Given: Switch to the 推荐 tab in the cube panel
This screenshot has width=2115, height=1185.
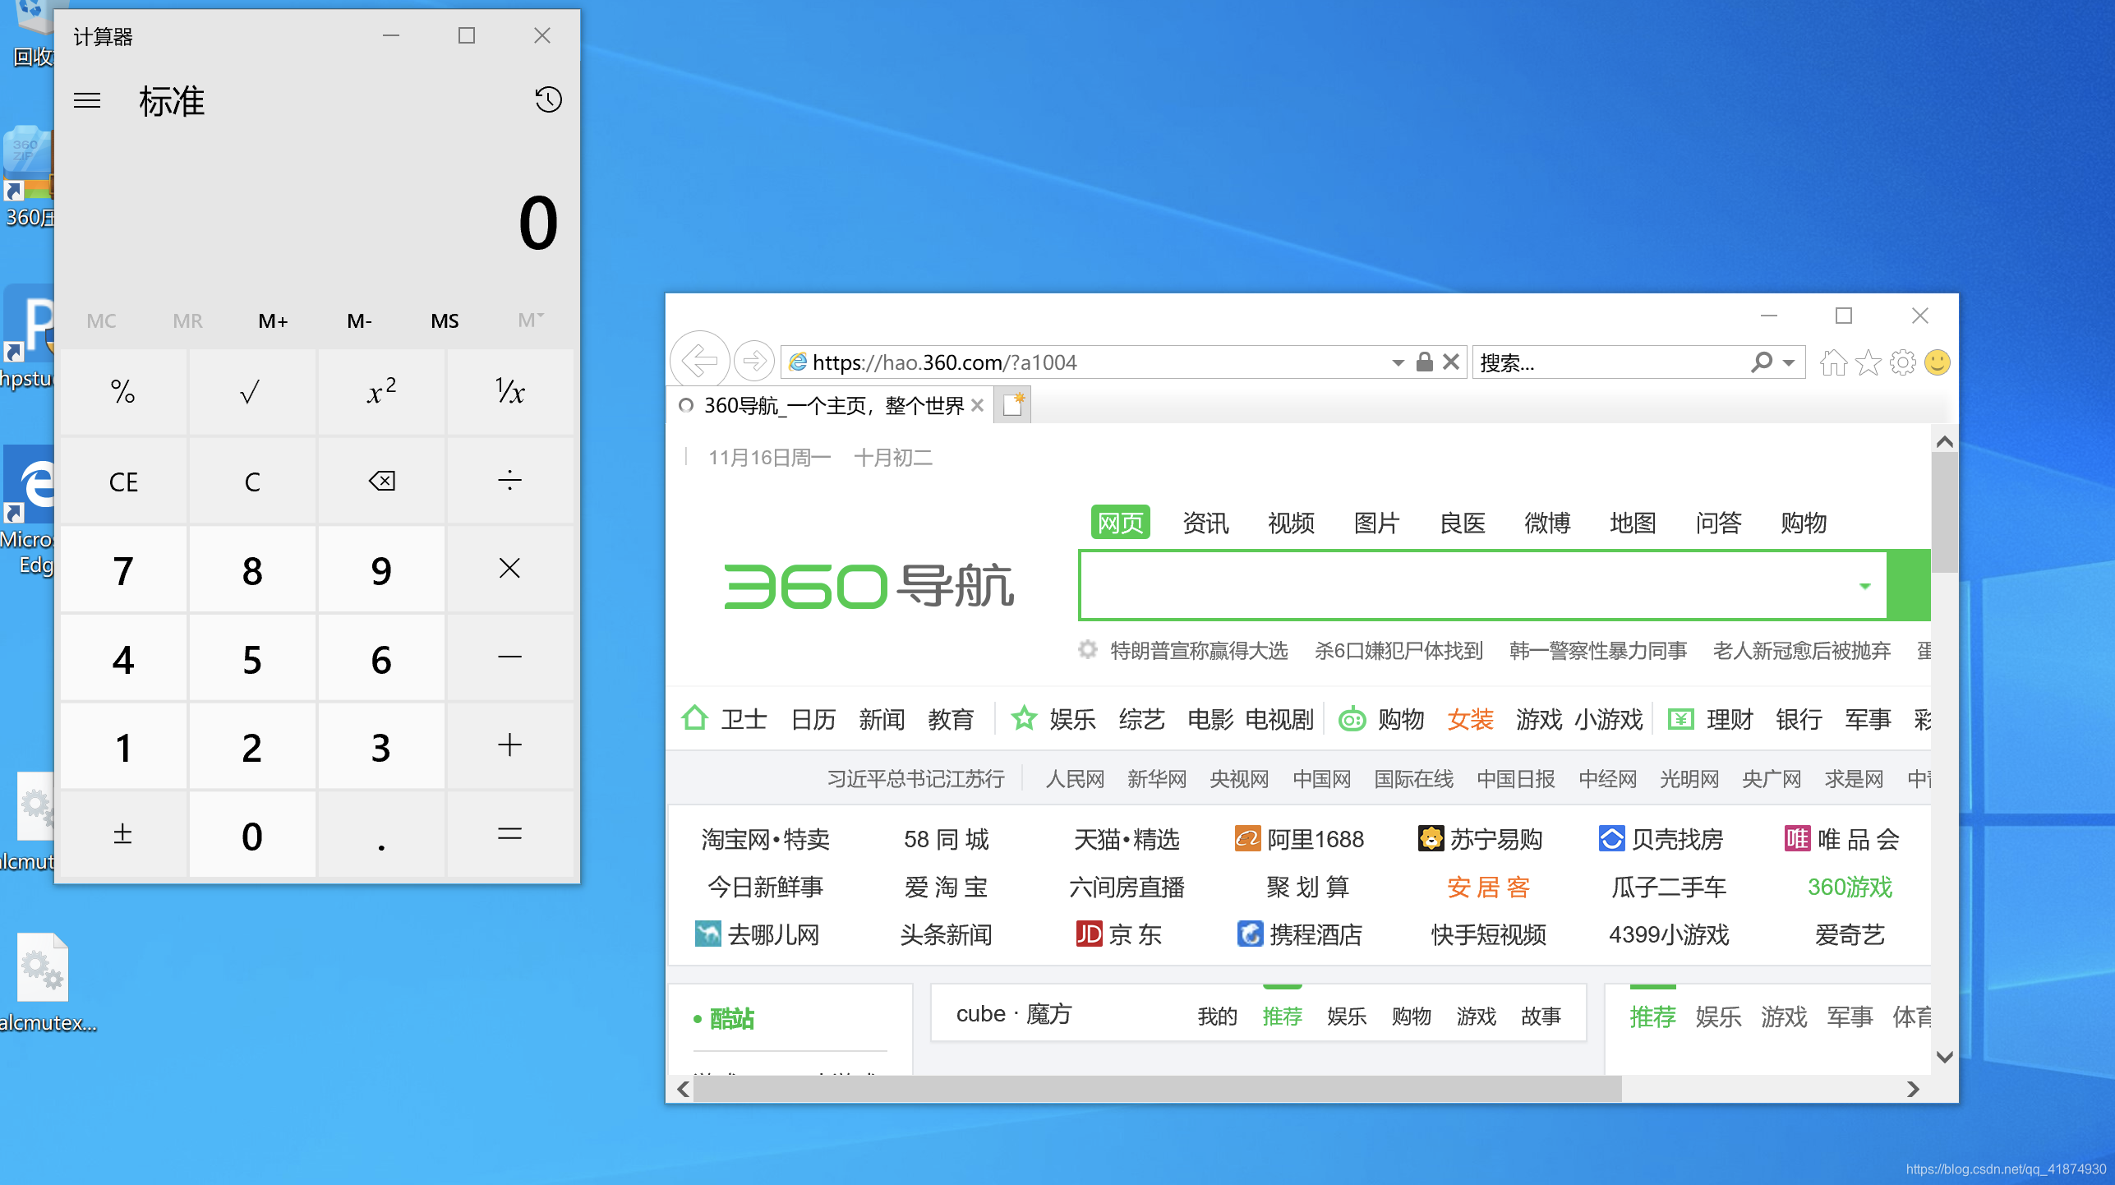Looking at the screenshot, I should [x=1282, y=1015].
